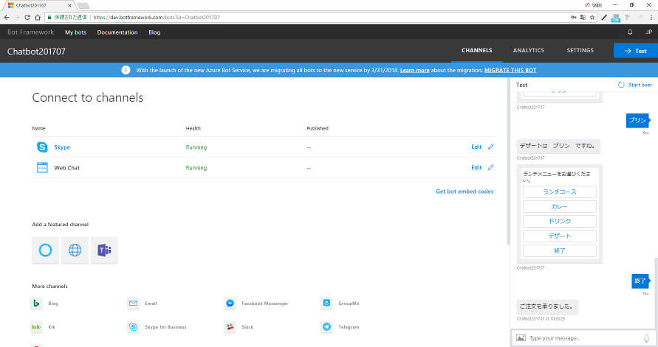Screen dimensions: 658x347
Task: Add the Microsoft Teams channel
Action: coord(104,250)
